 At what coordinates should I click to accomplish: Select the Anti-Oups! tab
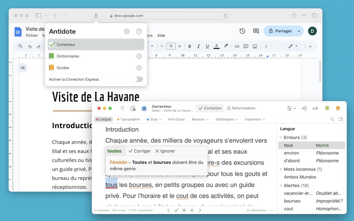click(x=176, y=119)
